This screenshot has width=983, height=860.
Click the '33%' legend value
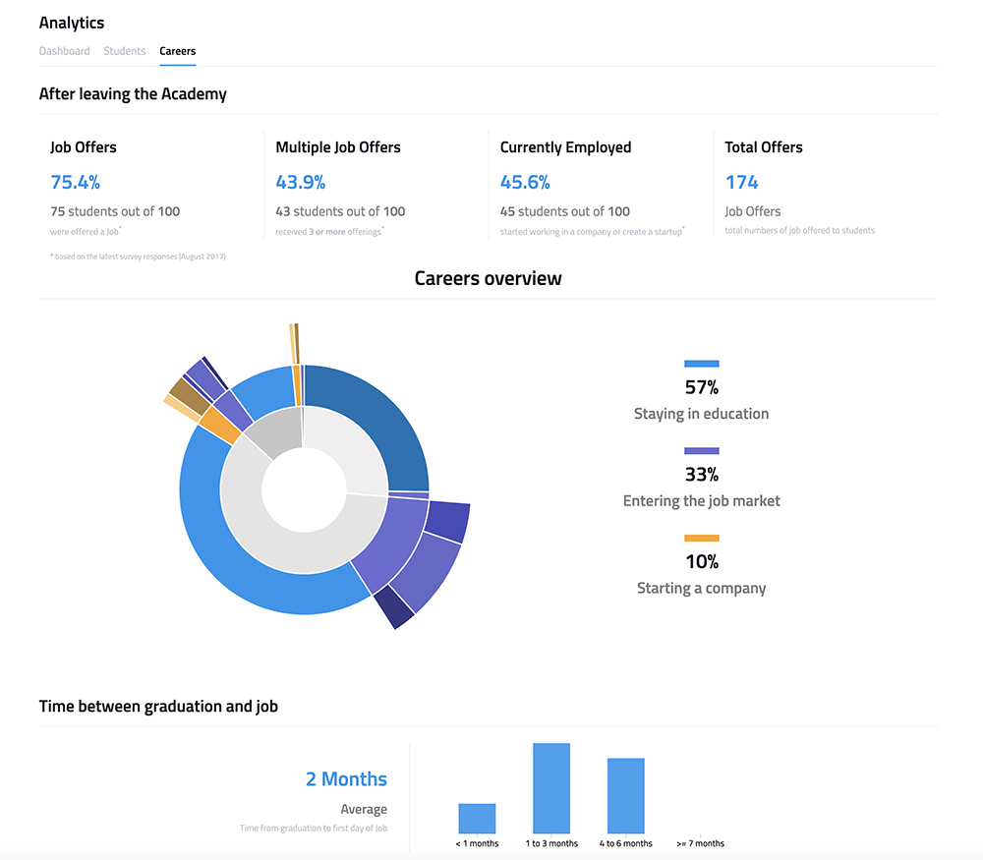click(702, 475)
